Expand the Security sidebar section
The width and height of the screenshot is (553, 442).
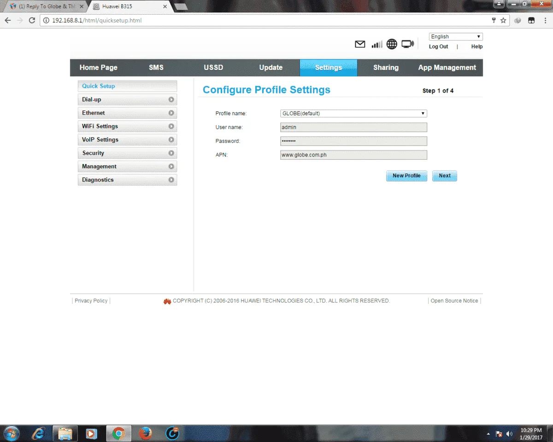[x=127, y=153]
